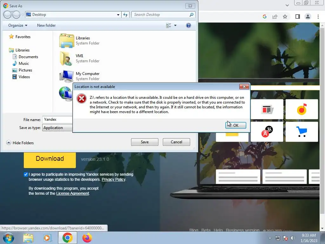The height and width of the screenshot is (244, 325).
Task: Toggle the Chrome side panel icon
Action: click(x=298, y=17)
